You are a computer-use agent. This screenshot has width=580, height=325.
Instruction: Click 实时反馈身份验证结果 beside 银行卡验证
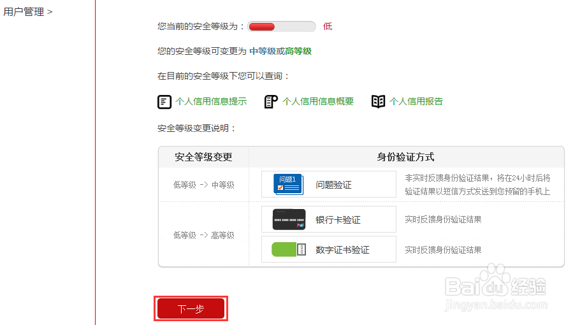point(443,219)
